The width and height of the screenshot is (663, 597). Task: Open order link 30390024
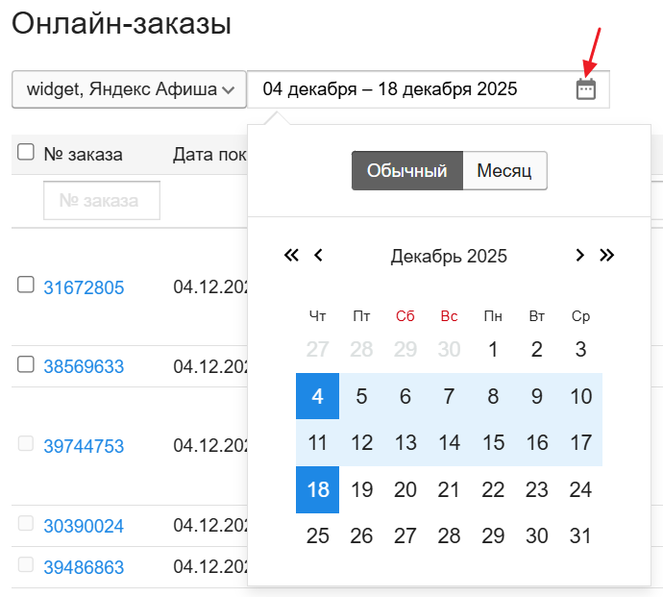coord(84,526)
